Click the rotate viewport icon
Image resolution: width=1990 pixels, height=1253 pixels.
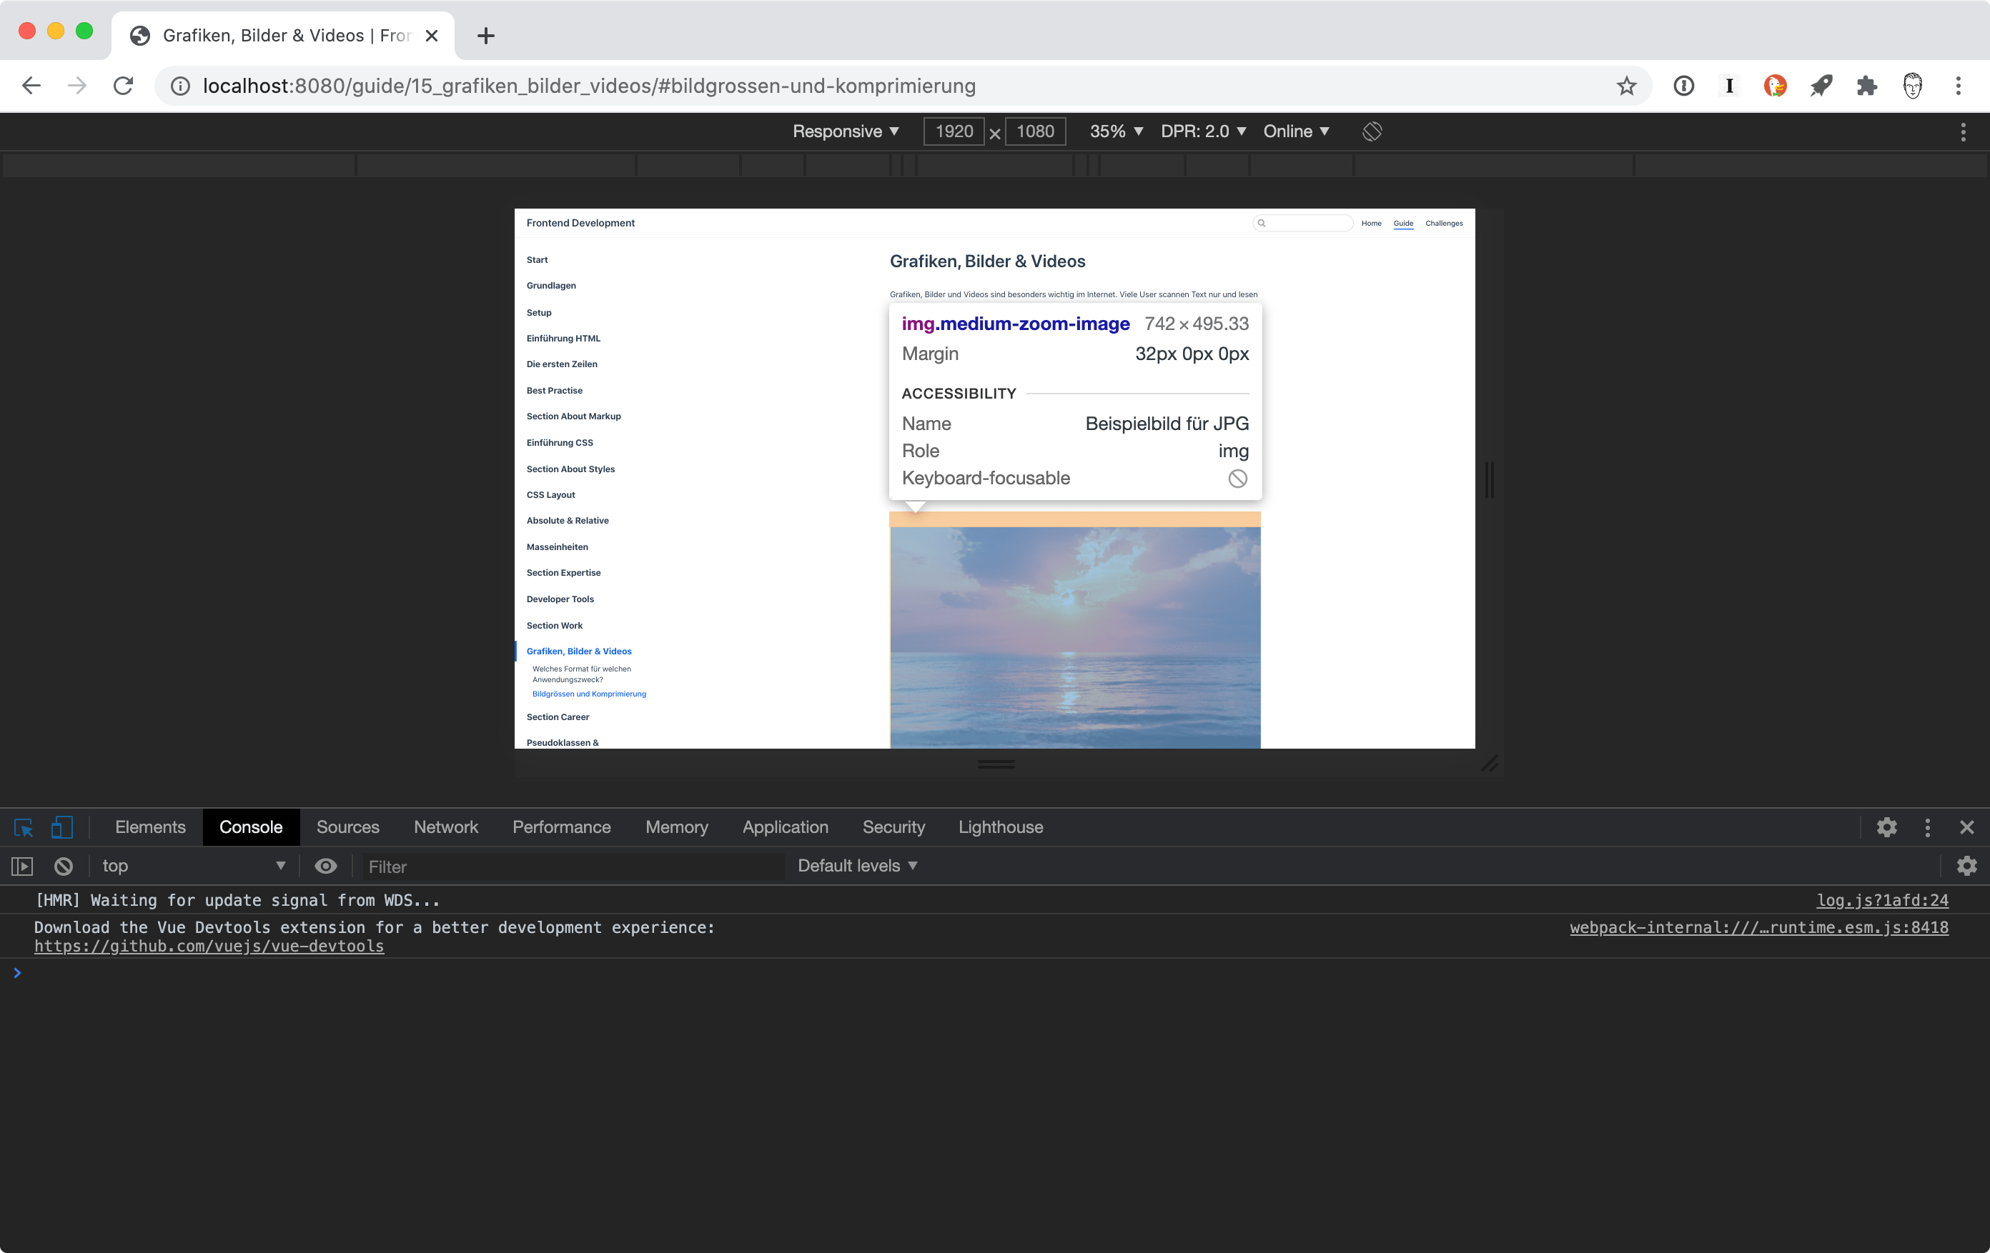point(1372,131)
